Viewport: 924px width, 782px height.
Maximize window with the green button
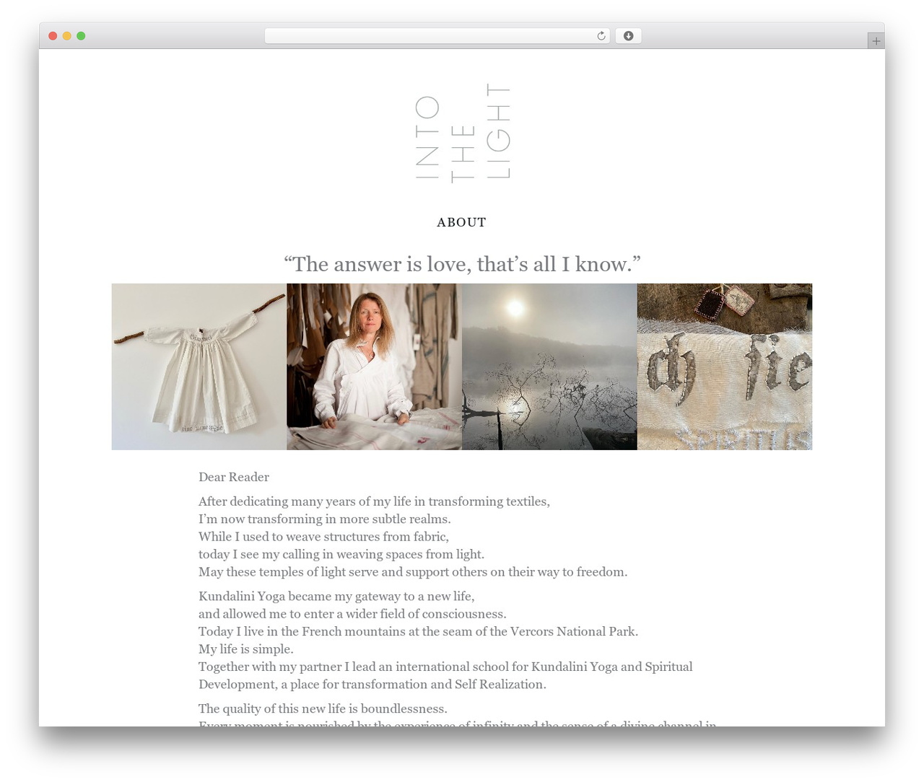click(81, 36)
